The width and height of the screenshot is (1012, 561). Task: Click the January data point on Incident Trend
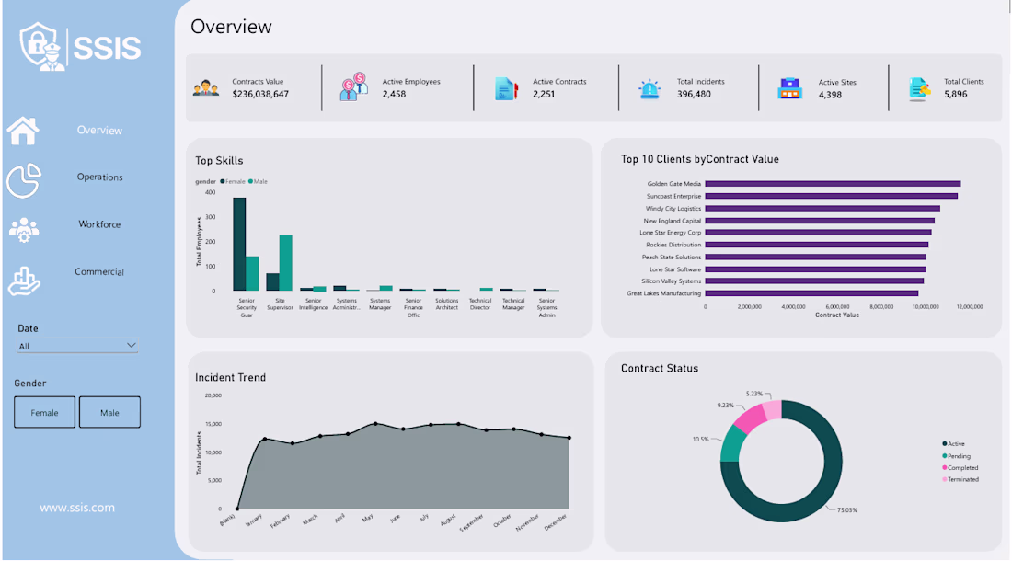click(265, 439)
